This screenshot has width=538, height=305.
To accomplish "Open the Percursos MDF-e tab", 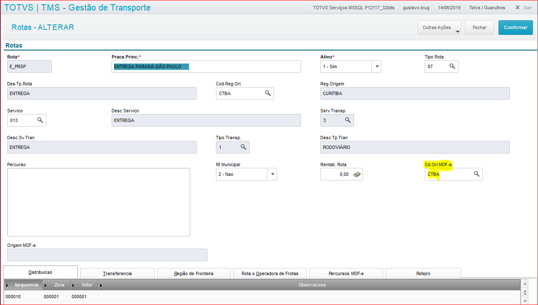I will click(346, 273).
